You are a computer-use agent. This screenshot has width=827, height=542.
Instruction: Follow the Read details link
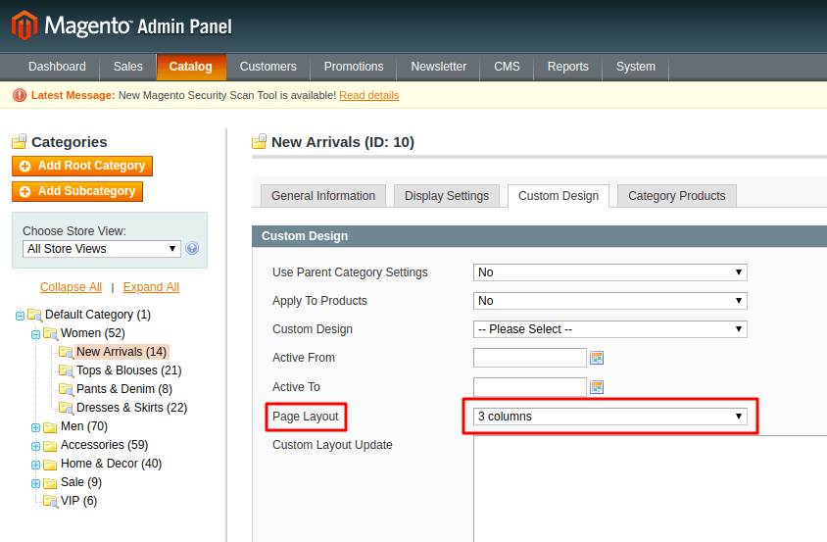tap(369, 95)
